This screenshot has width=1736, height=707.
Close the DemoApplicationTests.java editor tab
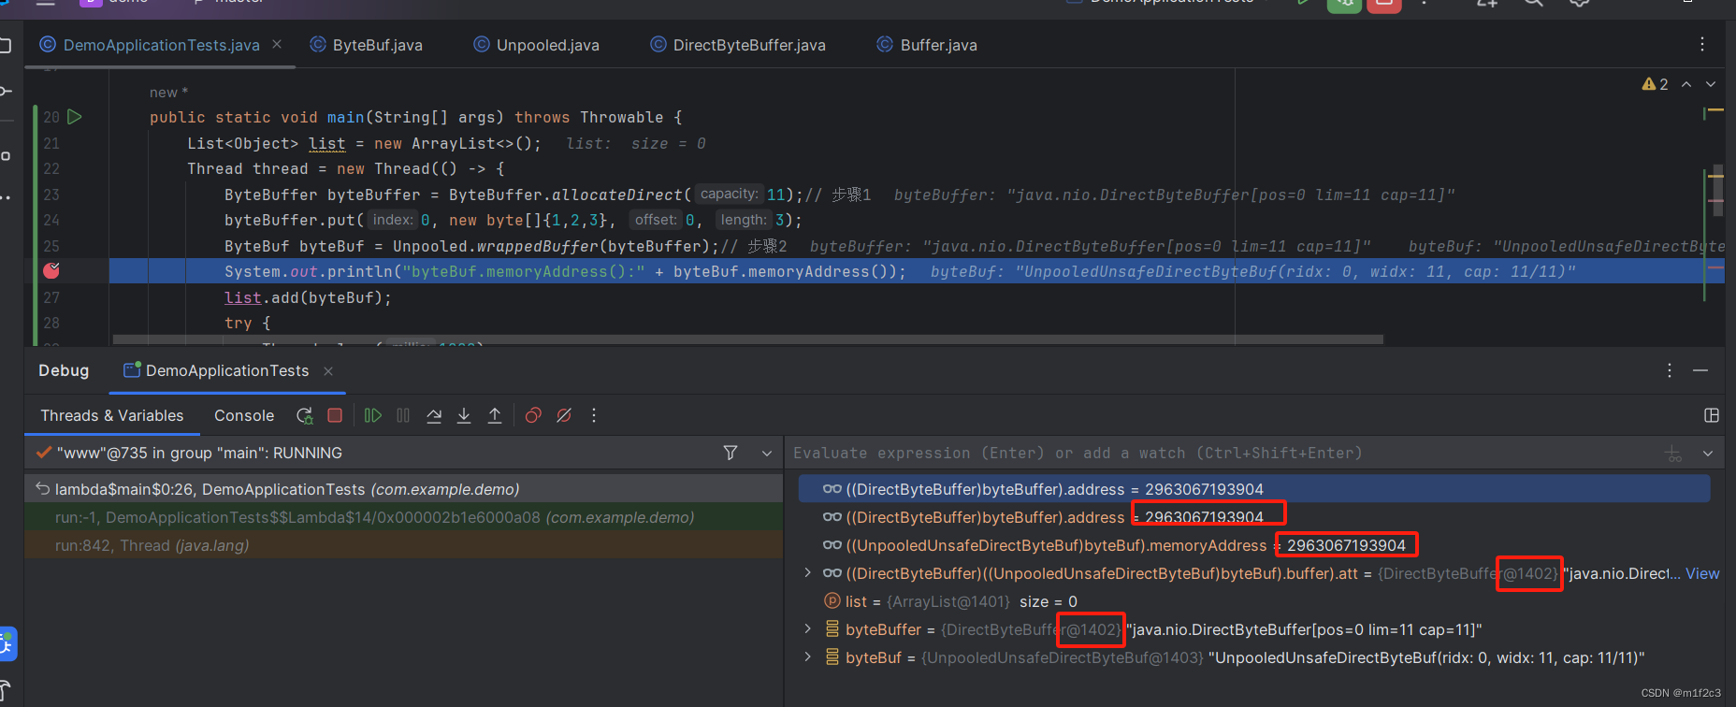tap(277, 44)
